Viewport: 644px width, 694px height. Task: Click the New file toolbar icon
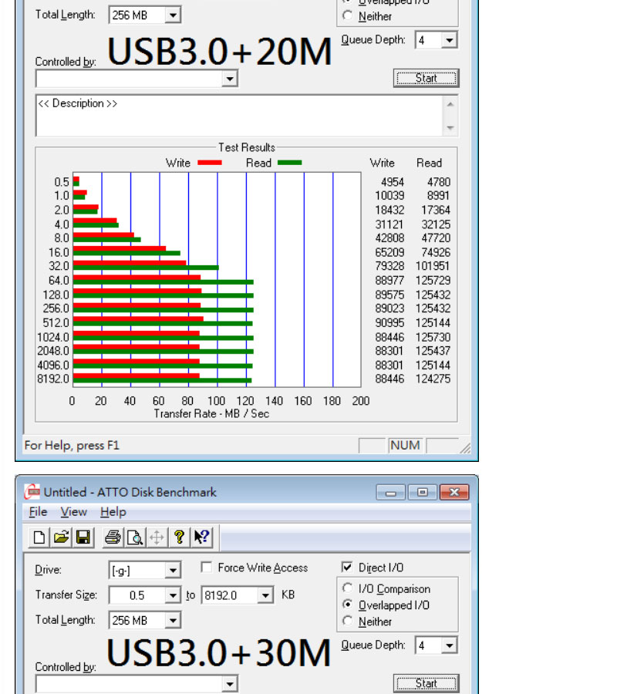click(39, 537)
